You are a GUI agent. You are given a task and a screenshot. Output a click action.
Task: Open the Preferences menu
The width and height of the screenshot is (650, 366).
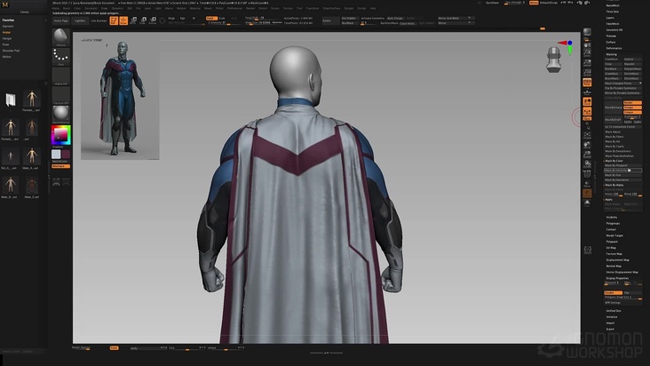click(x=234, y=8)
